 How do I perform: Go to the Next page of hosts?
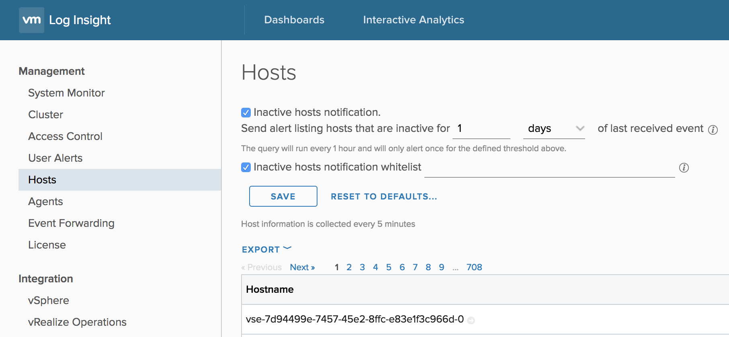pyautogui.click(x=302, y=267)
